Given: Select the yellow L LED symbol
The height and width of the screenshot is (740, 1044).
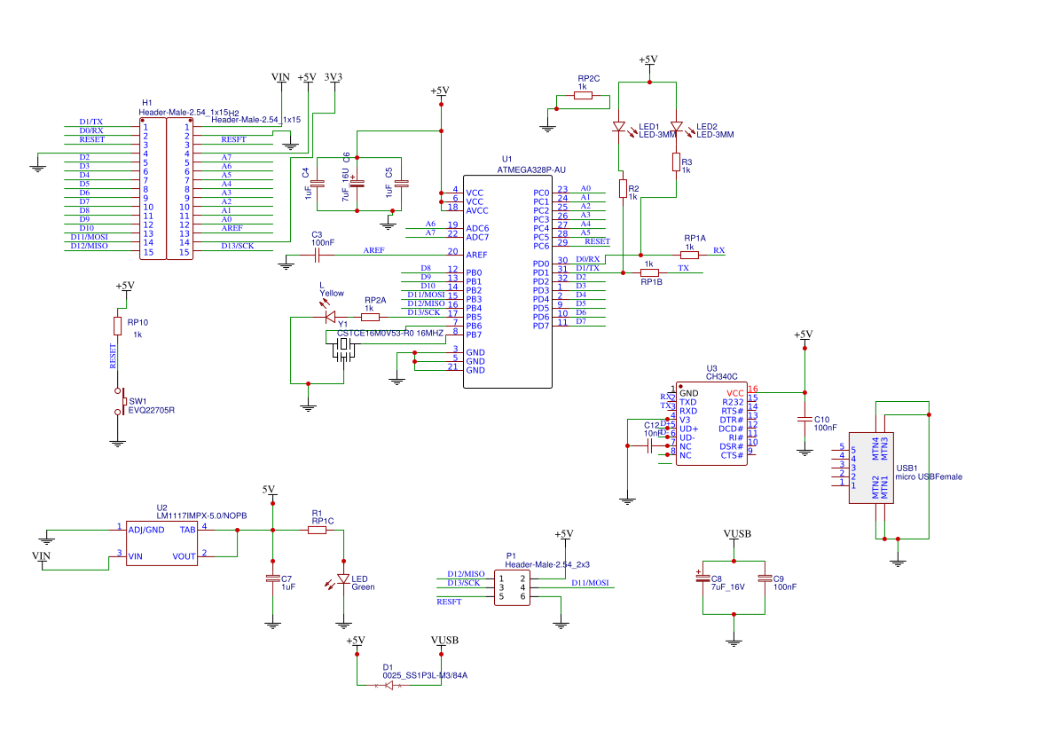Looking at the screenshot, I should (330, 317).
